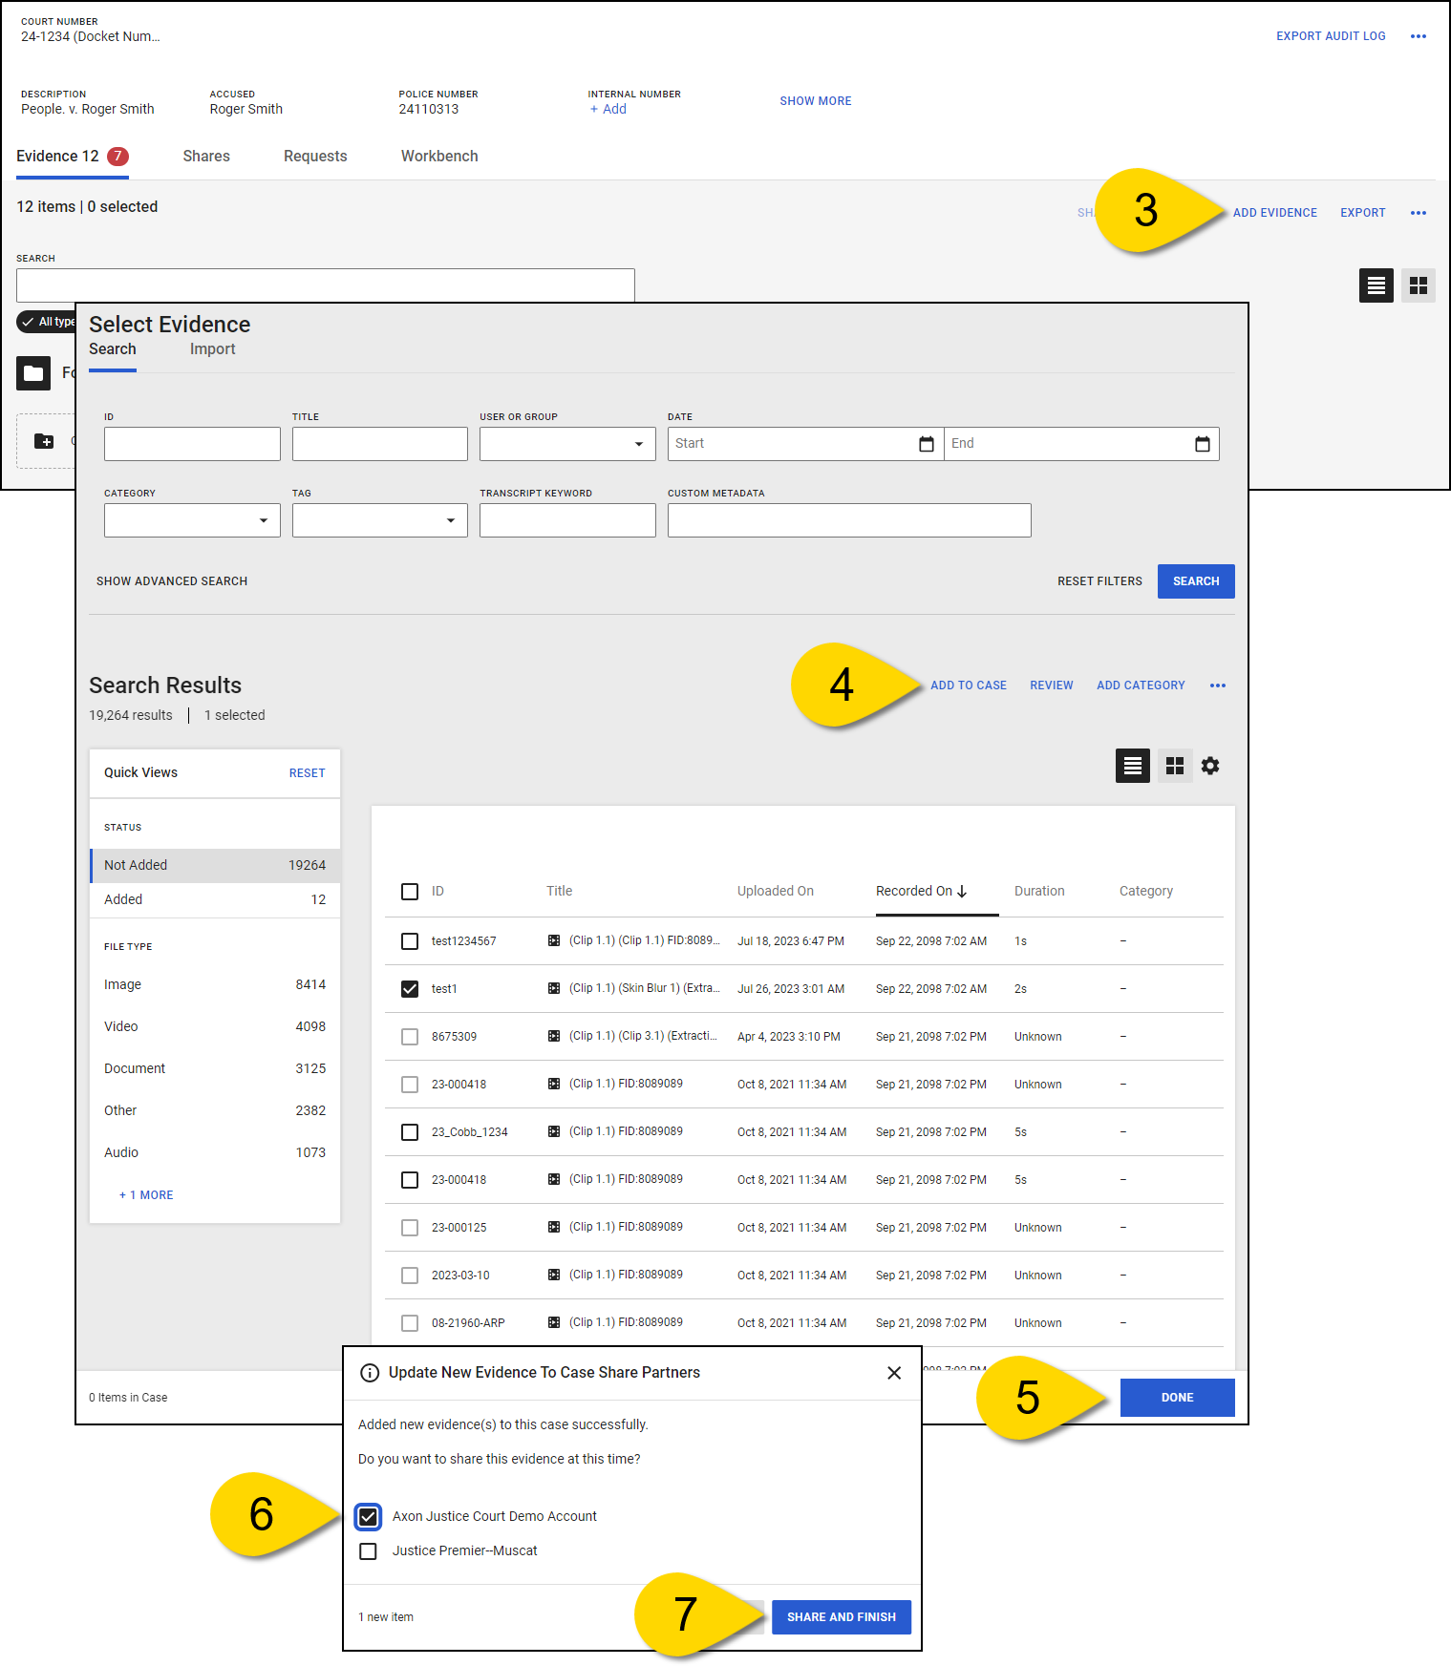Open more options next to Export Audit Log

(1418, 36)
